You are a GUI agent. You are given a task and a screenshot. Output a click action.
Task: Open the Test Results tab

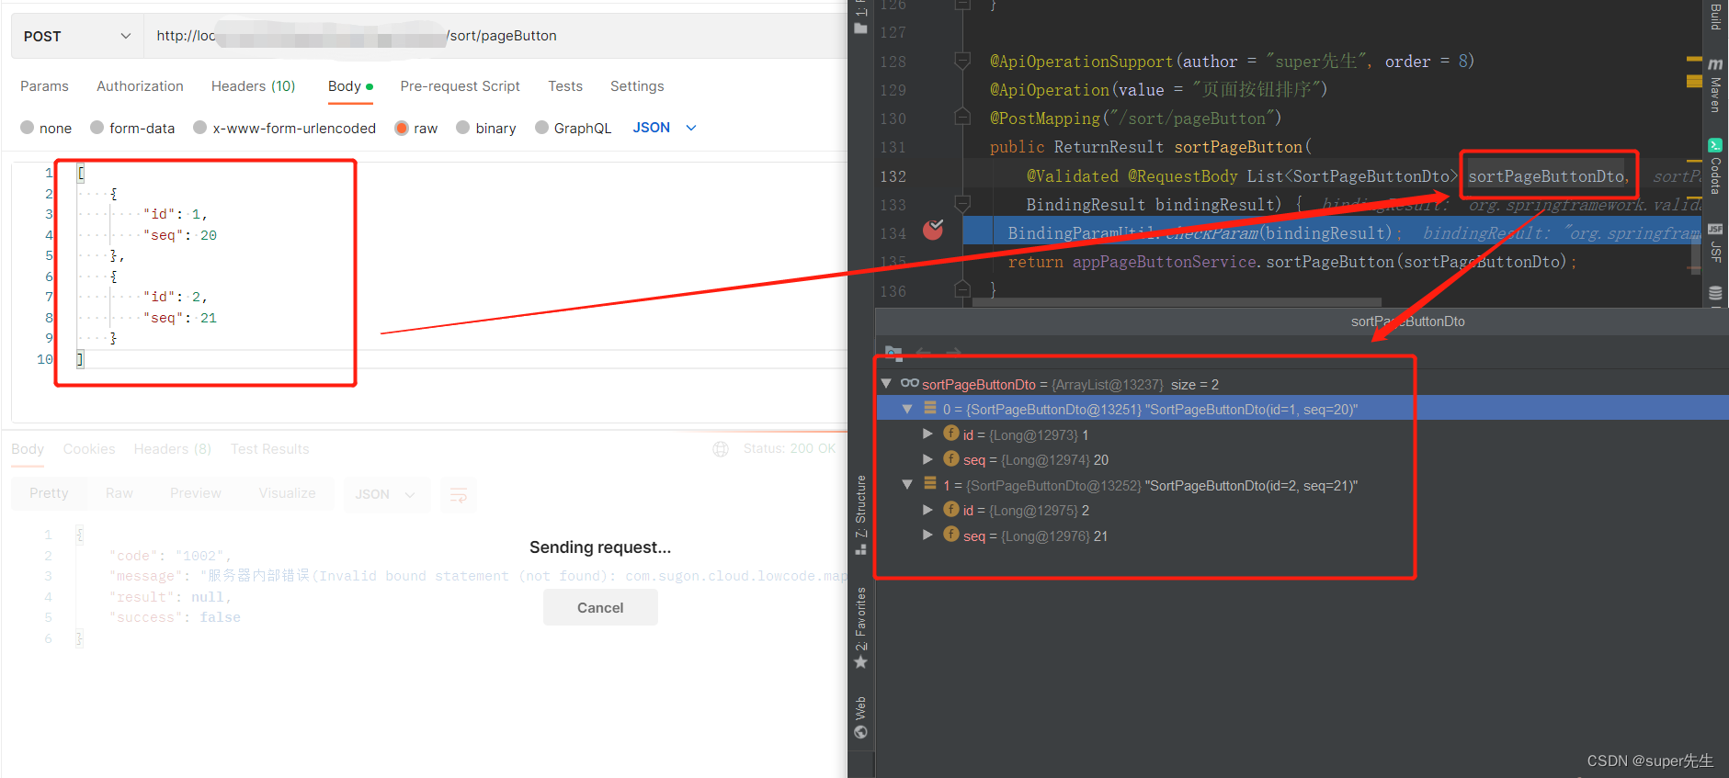point(269,449)
